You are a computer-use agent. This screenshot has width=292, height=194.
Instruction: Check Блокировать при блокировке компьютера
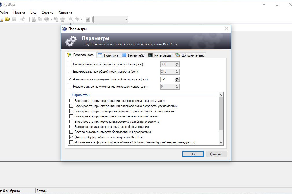pos(71,111)
